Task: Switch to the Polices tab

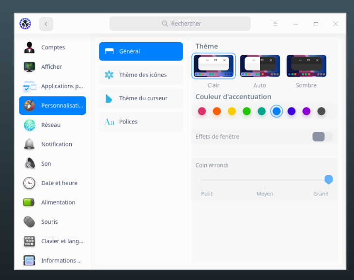Action: click(x=141, y=122)
